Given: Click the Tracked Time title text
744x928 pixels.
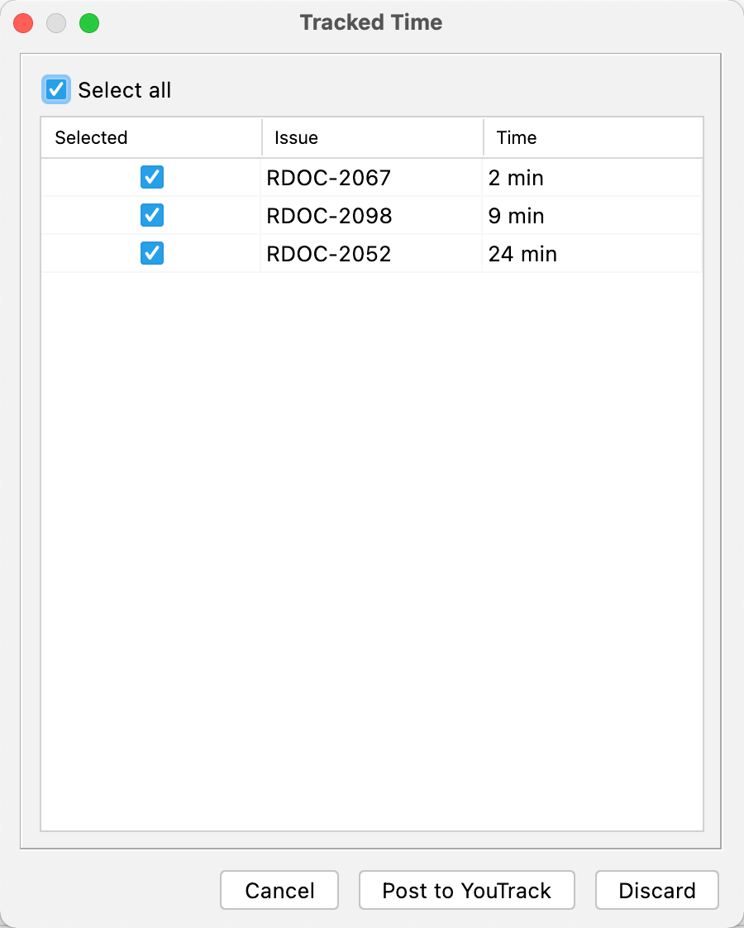Looking at the screenshot, I should (370, 22).
